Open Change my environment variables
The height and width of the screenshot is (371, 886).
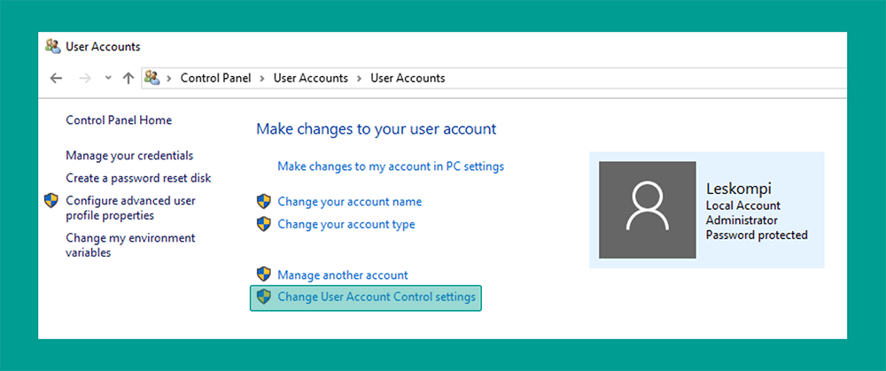(x=130, y=245)
